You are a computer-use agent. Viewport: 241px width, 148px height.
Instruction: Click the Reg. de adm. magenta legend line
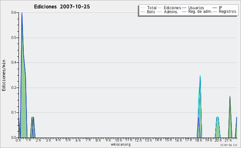tap(184, 12)
